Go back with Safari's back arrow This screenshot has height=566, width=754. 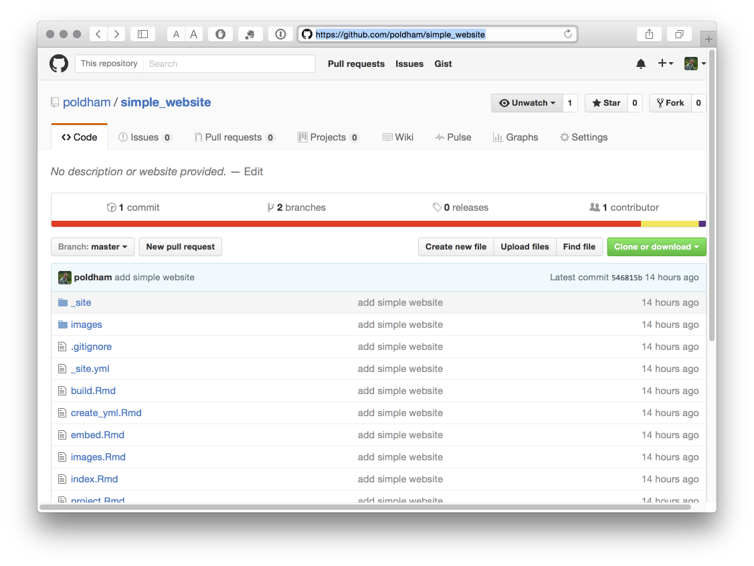(98, 34)
